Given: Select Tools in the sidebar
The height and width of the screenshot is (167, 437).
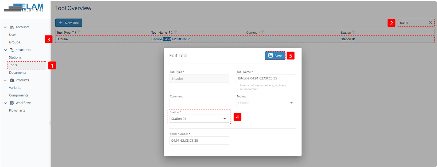Looking at the screenshot, I should (x=13, y=65).
